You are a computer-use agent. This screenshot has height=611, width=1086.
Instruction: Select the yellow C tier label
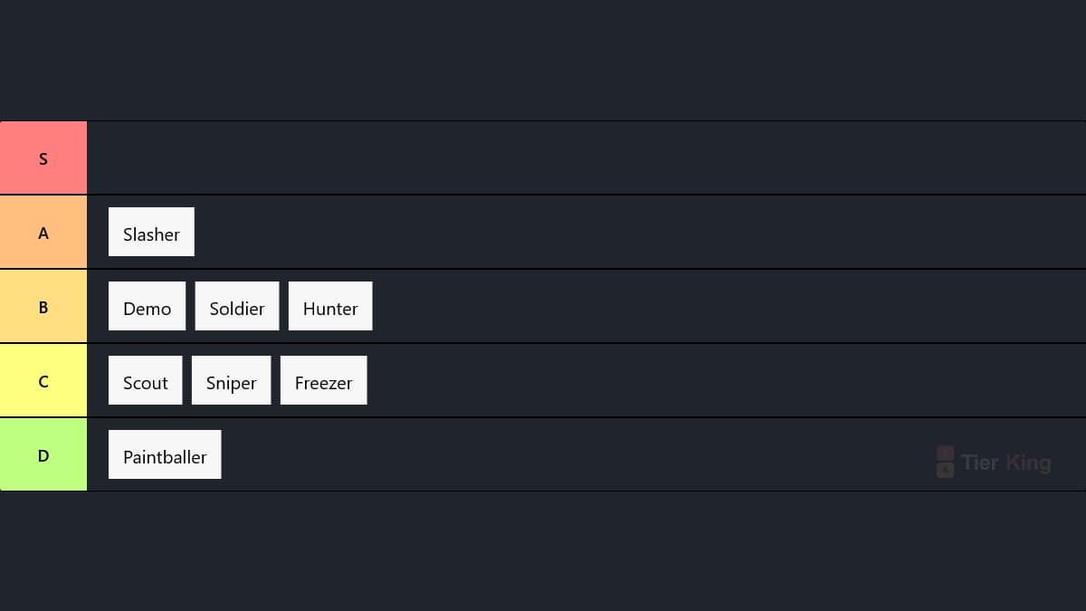(43, 381)
